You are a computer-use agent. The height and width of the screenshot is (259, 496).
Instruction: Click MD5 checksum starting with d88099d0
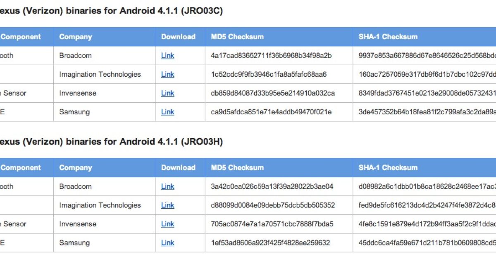[273, 205]
